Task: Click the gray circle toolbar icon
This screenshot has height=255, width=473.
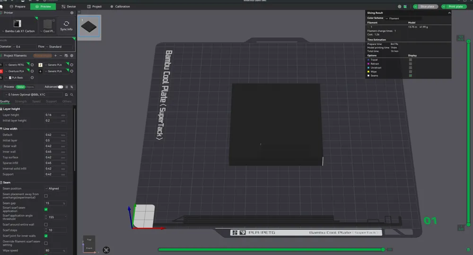Action: pos(400,7)
